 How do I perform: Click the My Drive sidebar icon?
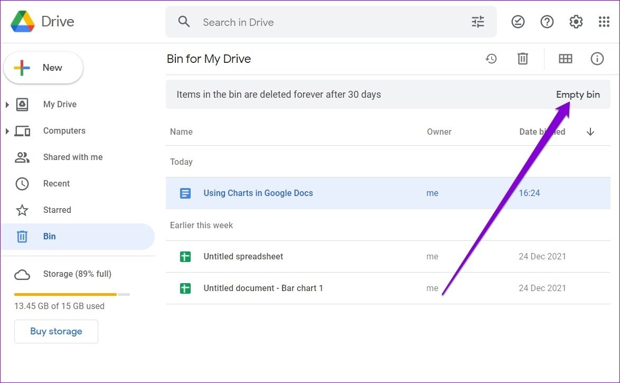pyautogui.click(x=22, y=105)
